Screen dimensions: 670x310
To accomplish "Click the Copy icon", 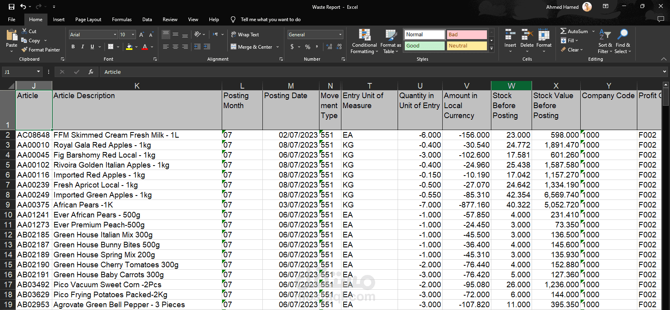I will pos(24,40).
